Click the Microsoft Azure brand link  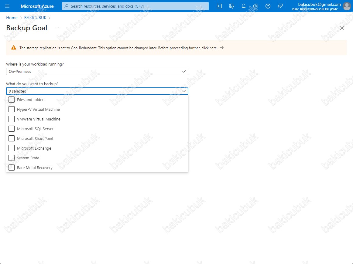pos(37,6)
